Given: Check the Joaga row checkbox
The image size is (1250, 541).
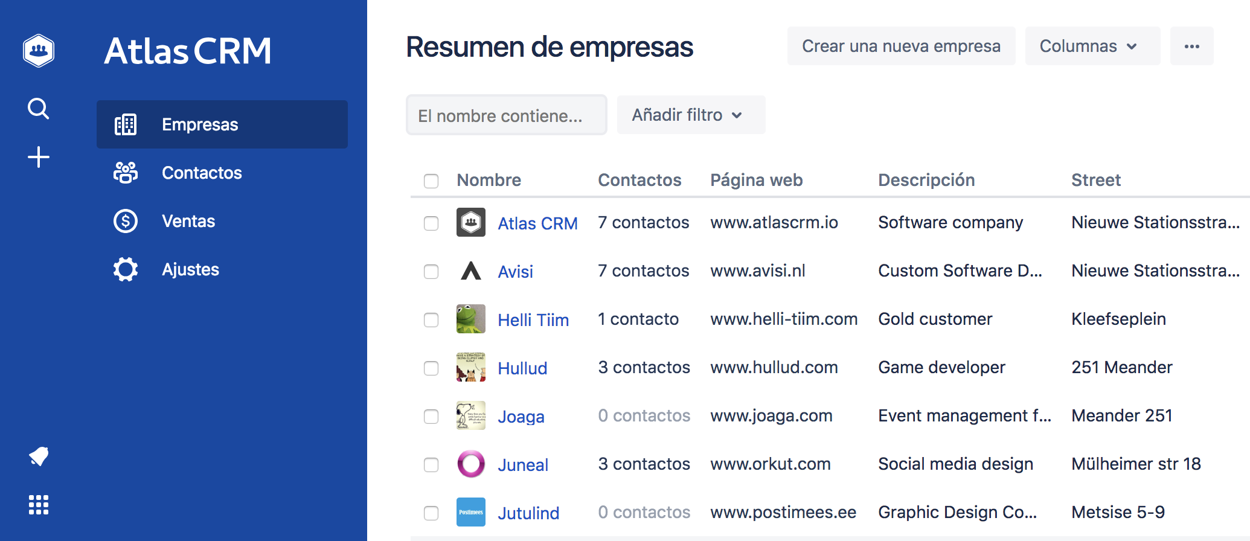Looking at the screenshot, I should tap(431, 417).
